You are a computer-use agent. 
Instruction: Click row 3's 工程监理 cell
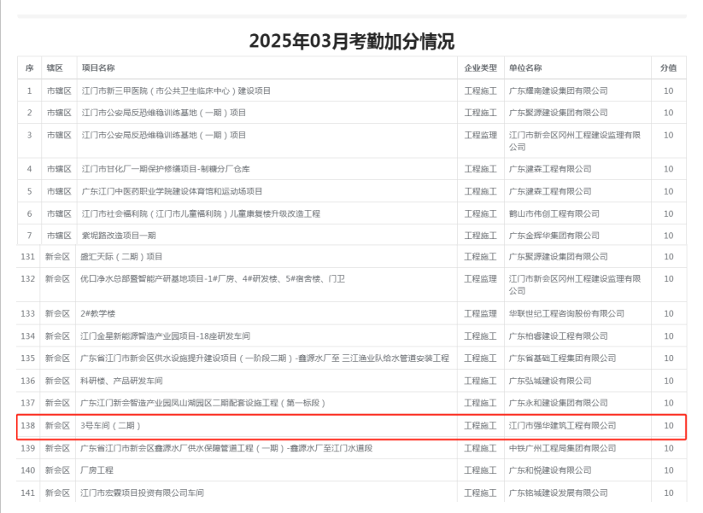pyautogui.click(x=481, y=136)
